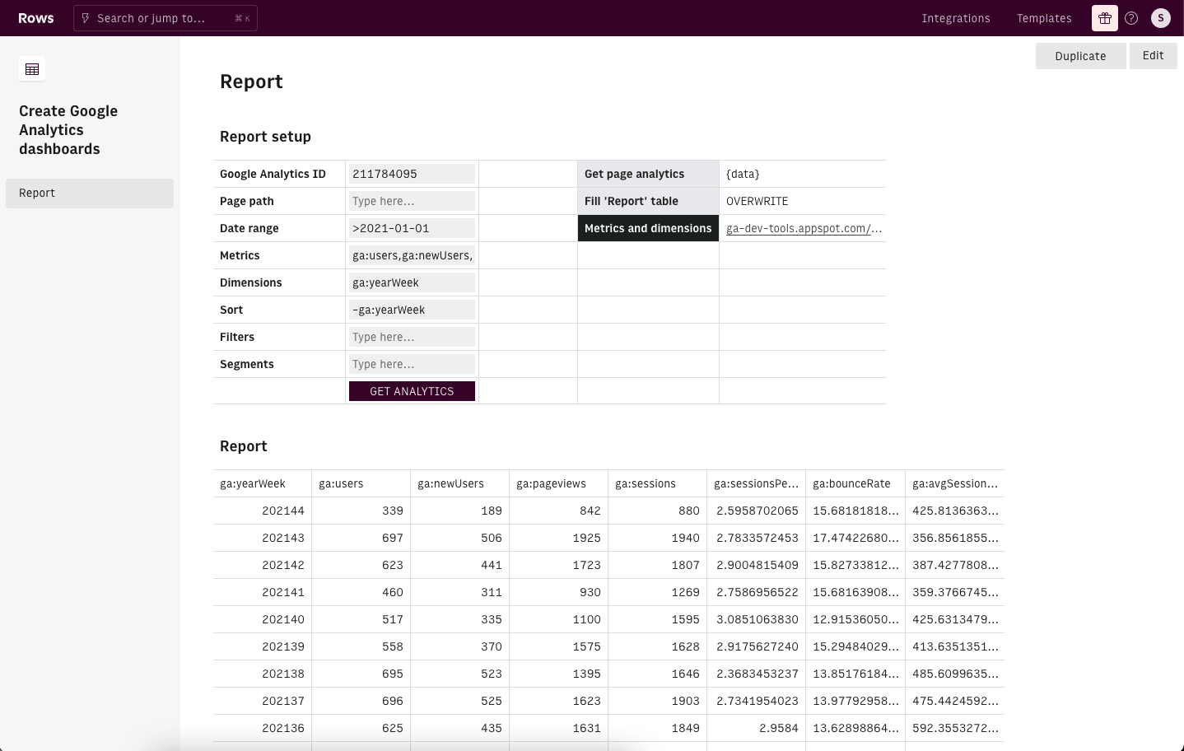Select the 2.9584 sessions per user cell
This screenshot has width=1184, height=751.
tap(756, 728)
